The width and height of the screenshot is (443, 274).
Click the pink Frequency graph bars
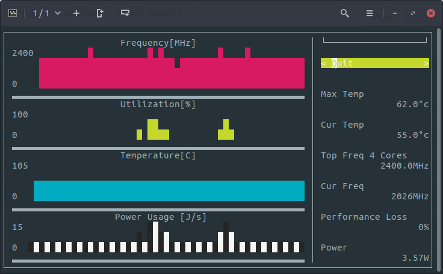172,75
